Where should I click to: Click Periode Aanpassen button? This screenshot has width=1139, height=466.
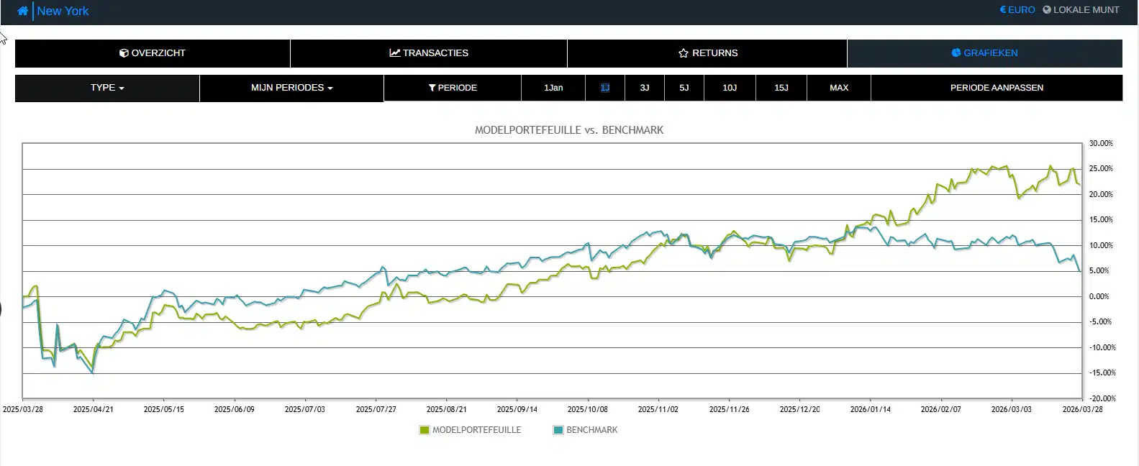997,88
